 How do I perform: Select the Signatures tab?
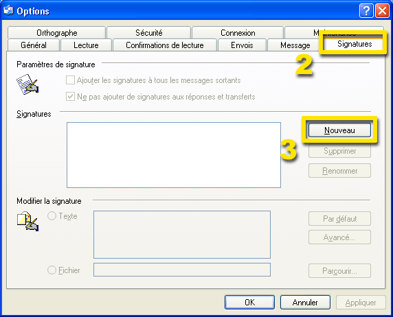click(x=355, y=44)
